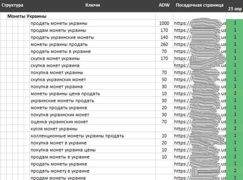This screenshot has height=180, width=243.
Task: Click keyword 'коллекционные монеты украины продать'
Action: 77,136
